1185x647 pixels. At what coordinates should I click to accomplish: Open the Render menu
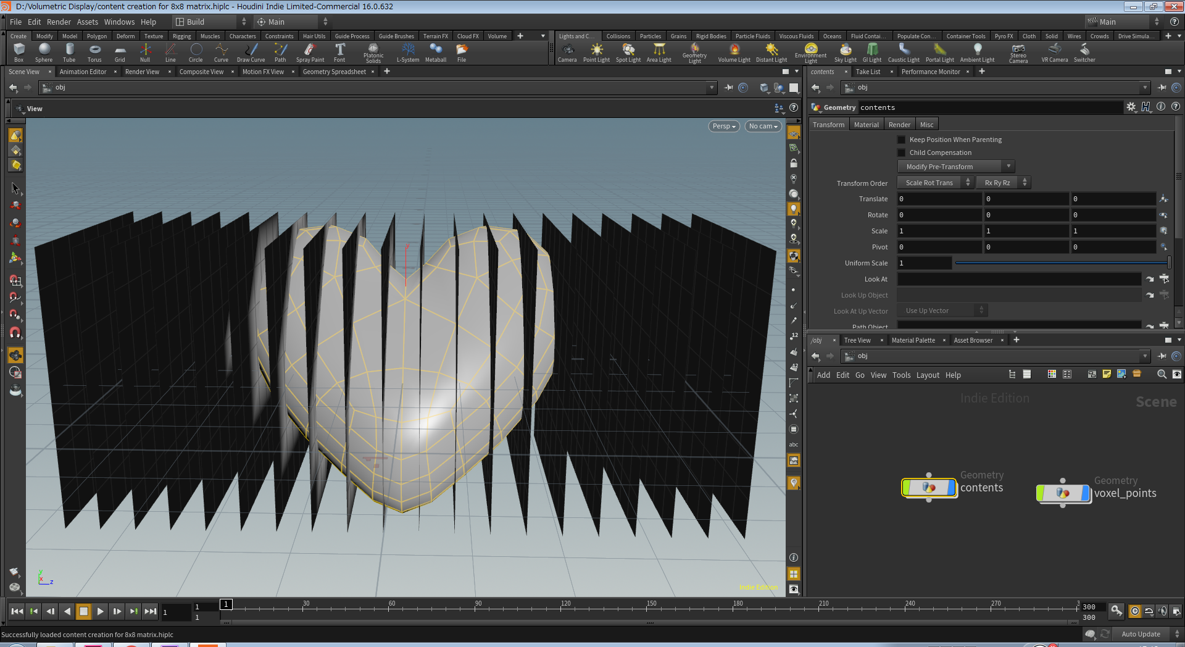pyautogui.click(x=59, y=22)
